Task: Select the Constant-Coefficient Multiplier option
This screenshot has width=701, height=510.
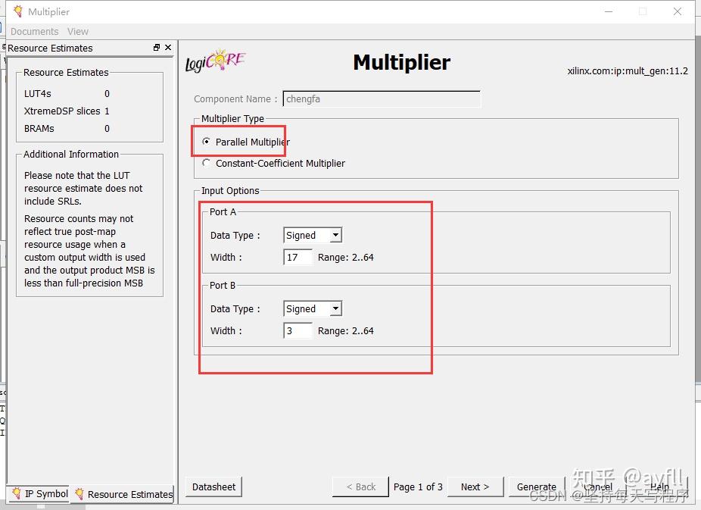Action: pyautogui.click(x=205, y=163)
